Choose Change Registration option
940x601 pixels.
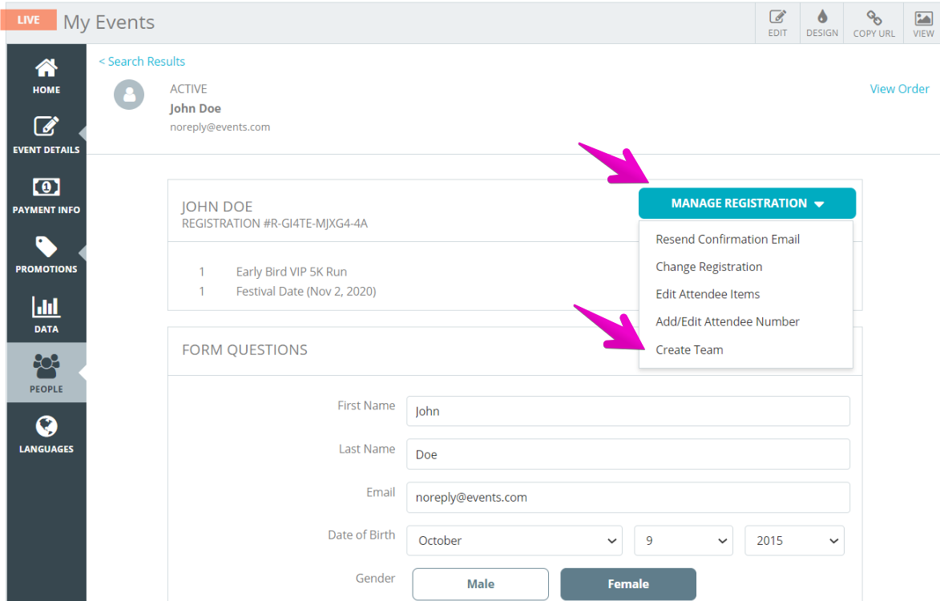tap(708, 267)
